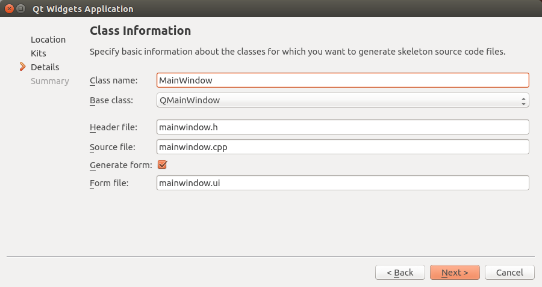Cancel the wizard
The image size is (542, 287).
click(509, 273)
